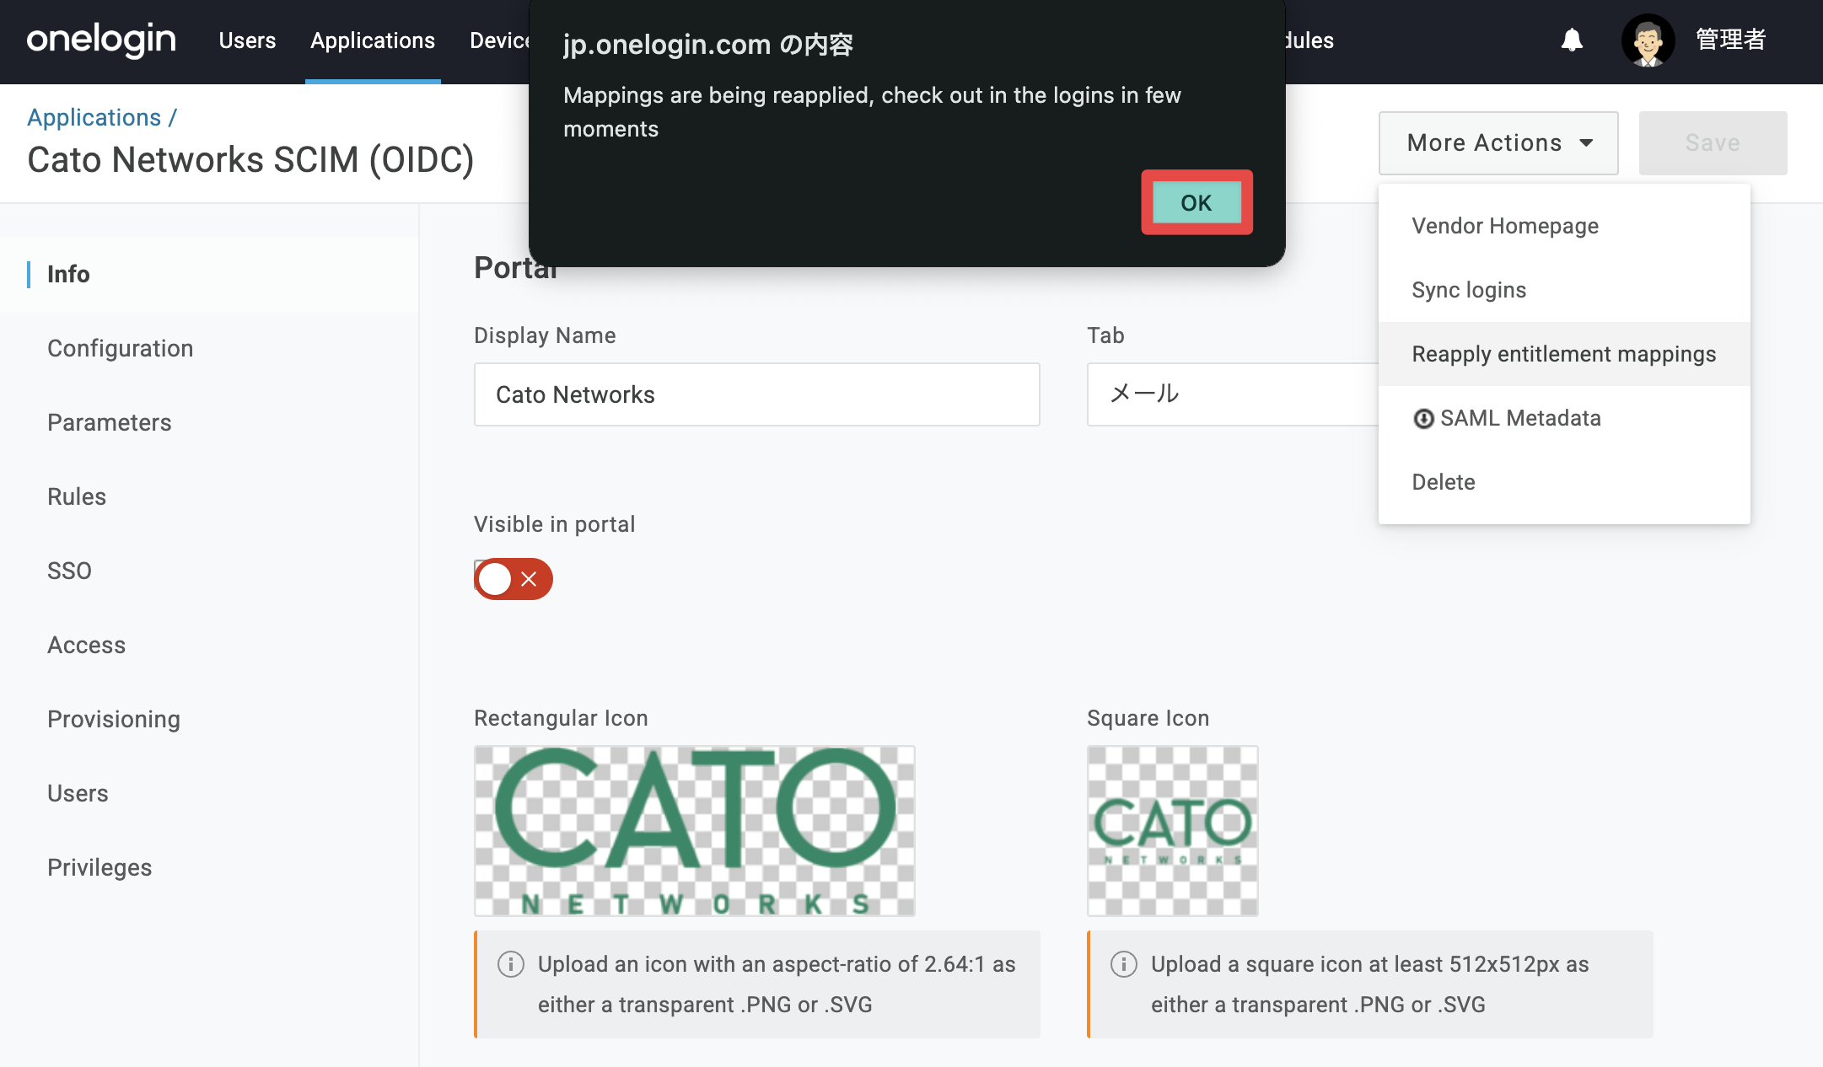The image size is (1823, 1067).
Task: Select Delete from More Actions menu
Action: (x=1444, y=482)
